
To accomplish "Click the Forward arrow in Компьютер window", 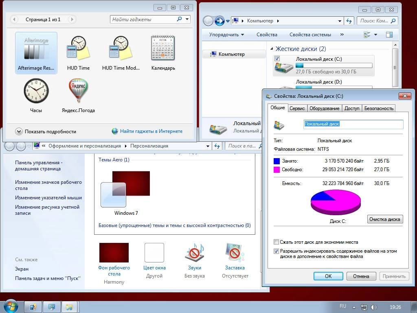I will 219,21.
